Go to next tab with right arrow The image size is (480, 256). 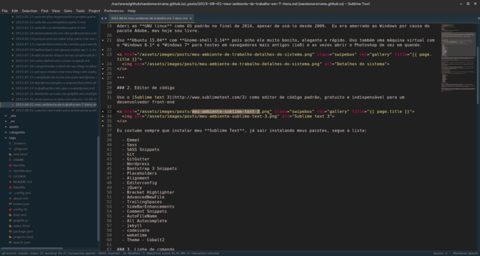(x=106, y=18)
